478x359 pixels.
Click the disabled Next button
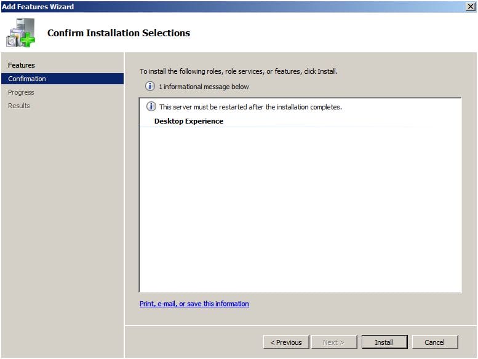[334, 342]
